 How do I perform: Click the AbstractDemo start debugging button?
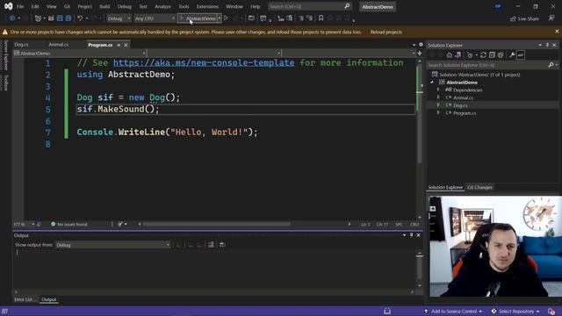(198, 18)
